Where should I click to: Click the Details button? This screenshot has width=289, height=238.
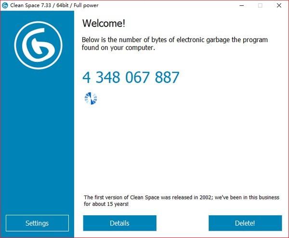click(119, 223)
